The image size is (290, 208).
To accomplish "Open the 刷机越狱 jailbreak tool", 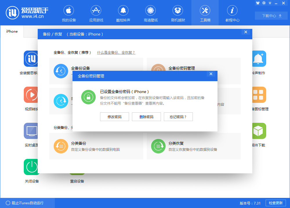I will pyautogui.click(x=177, y=13).
